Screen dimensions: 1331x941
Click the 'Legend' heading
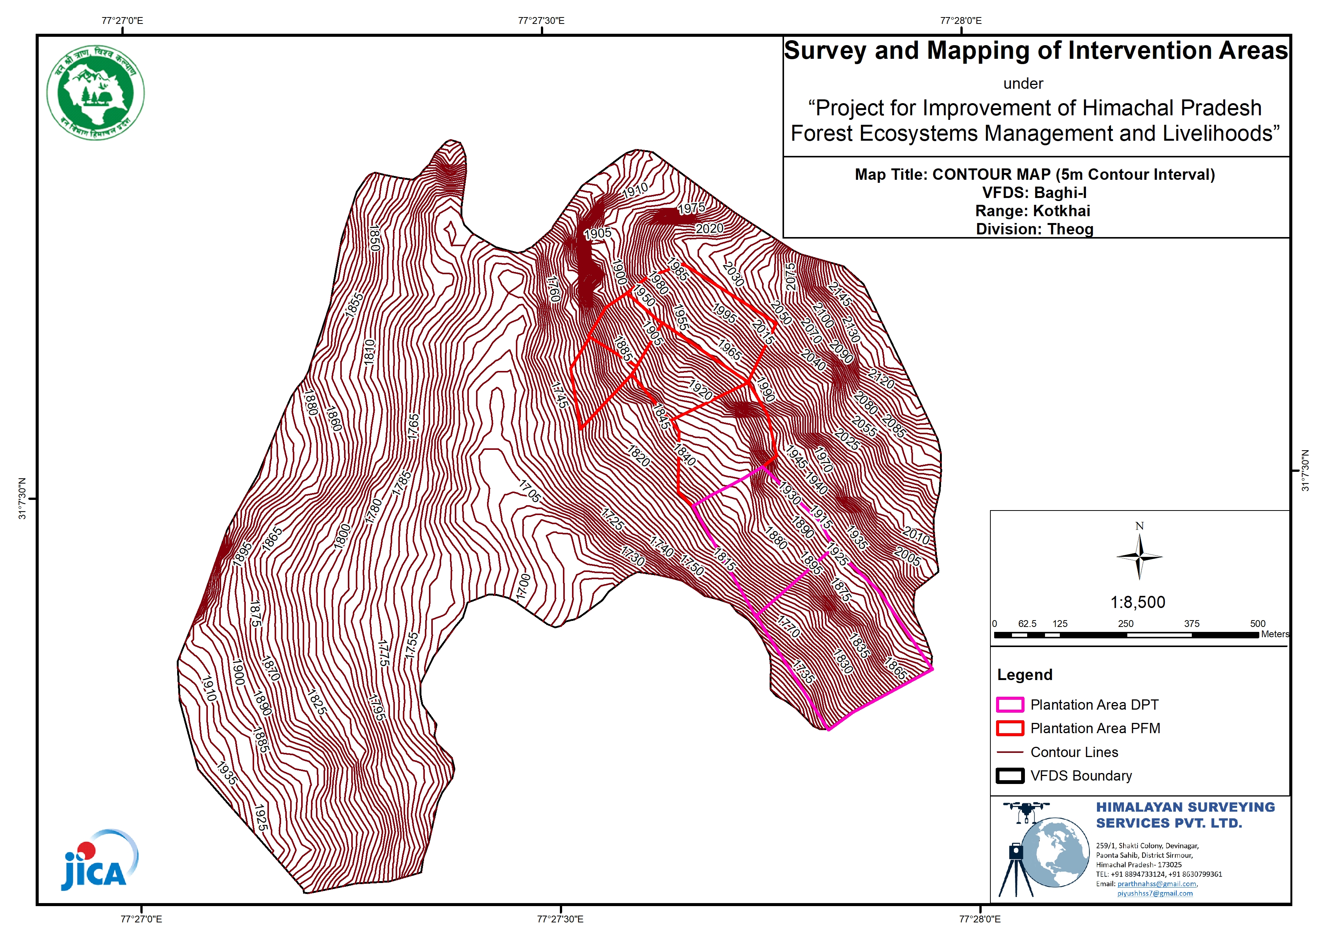coord(1025,675)
